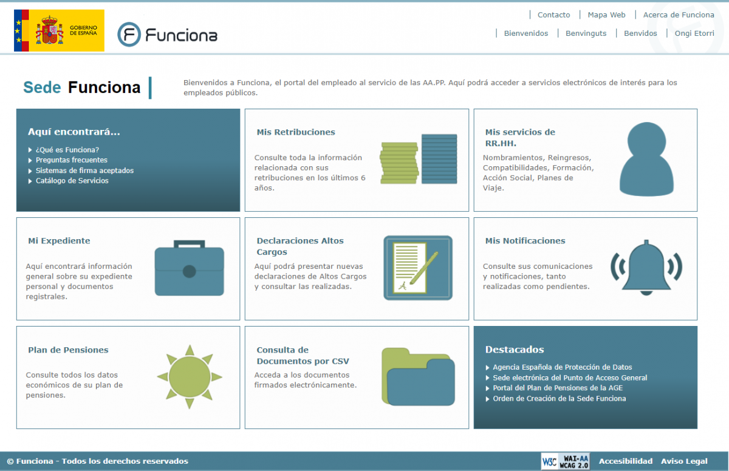Open Agencia Española de Protección de Datos
729x471 pixels.
(563, 367)
